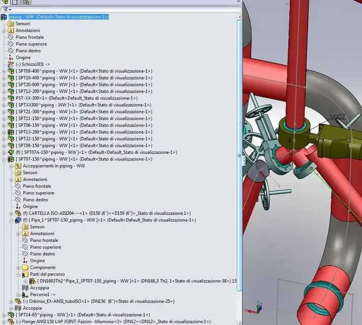Screen dimensions: 362x325
Task: Click the tree filter funnel icon
Action: 5,9
